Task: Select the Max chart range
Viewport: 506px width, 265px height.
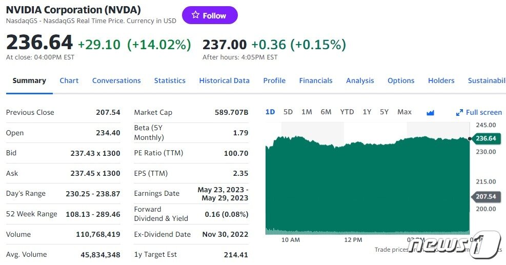Action: click(x=404, y=112)
